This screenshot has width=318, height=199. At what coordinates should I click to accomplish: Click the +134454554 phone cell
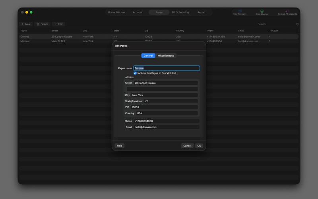214,41
